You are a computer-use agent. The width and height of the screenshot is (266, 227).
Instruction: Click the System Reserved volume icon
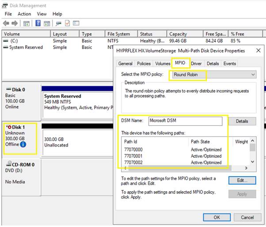6,47
